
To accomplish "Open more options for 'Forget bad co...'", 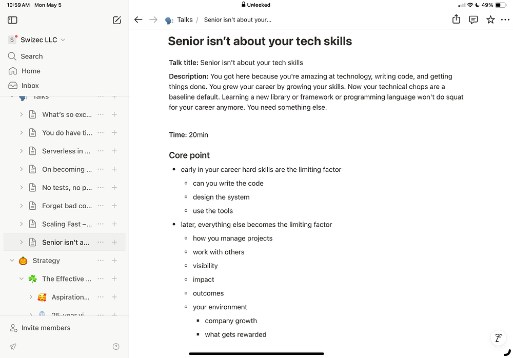I will [x=101, y=206].
